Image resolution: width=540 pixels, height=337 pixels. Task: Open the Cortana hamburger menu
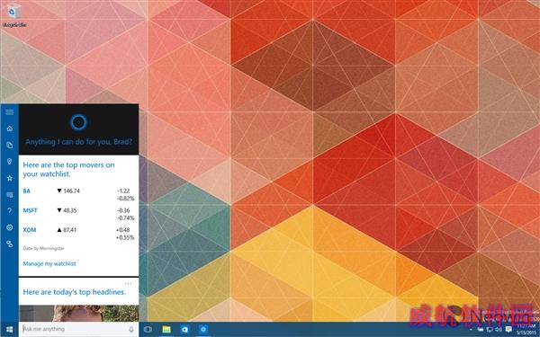click(10, 112)
